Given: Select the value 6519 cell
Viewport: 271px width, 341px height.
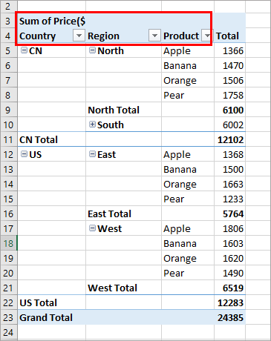Looking at the screenshot, I should pos(229,288).
